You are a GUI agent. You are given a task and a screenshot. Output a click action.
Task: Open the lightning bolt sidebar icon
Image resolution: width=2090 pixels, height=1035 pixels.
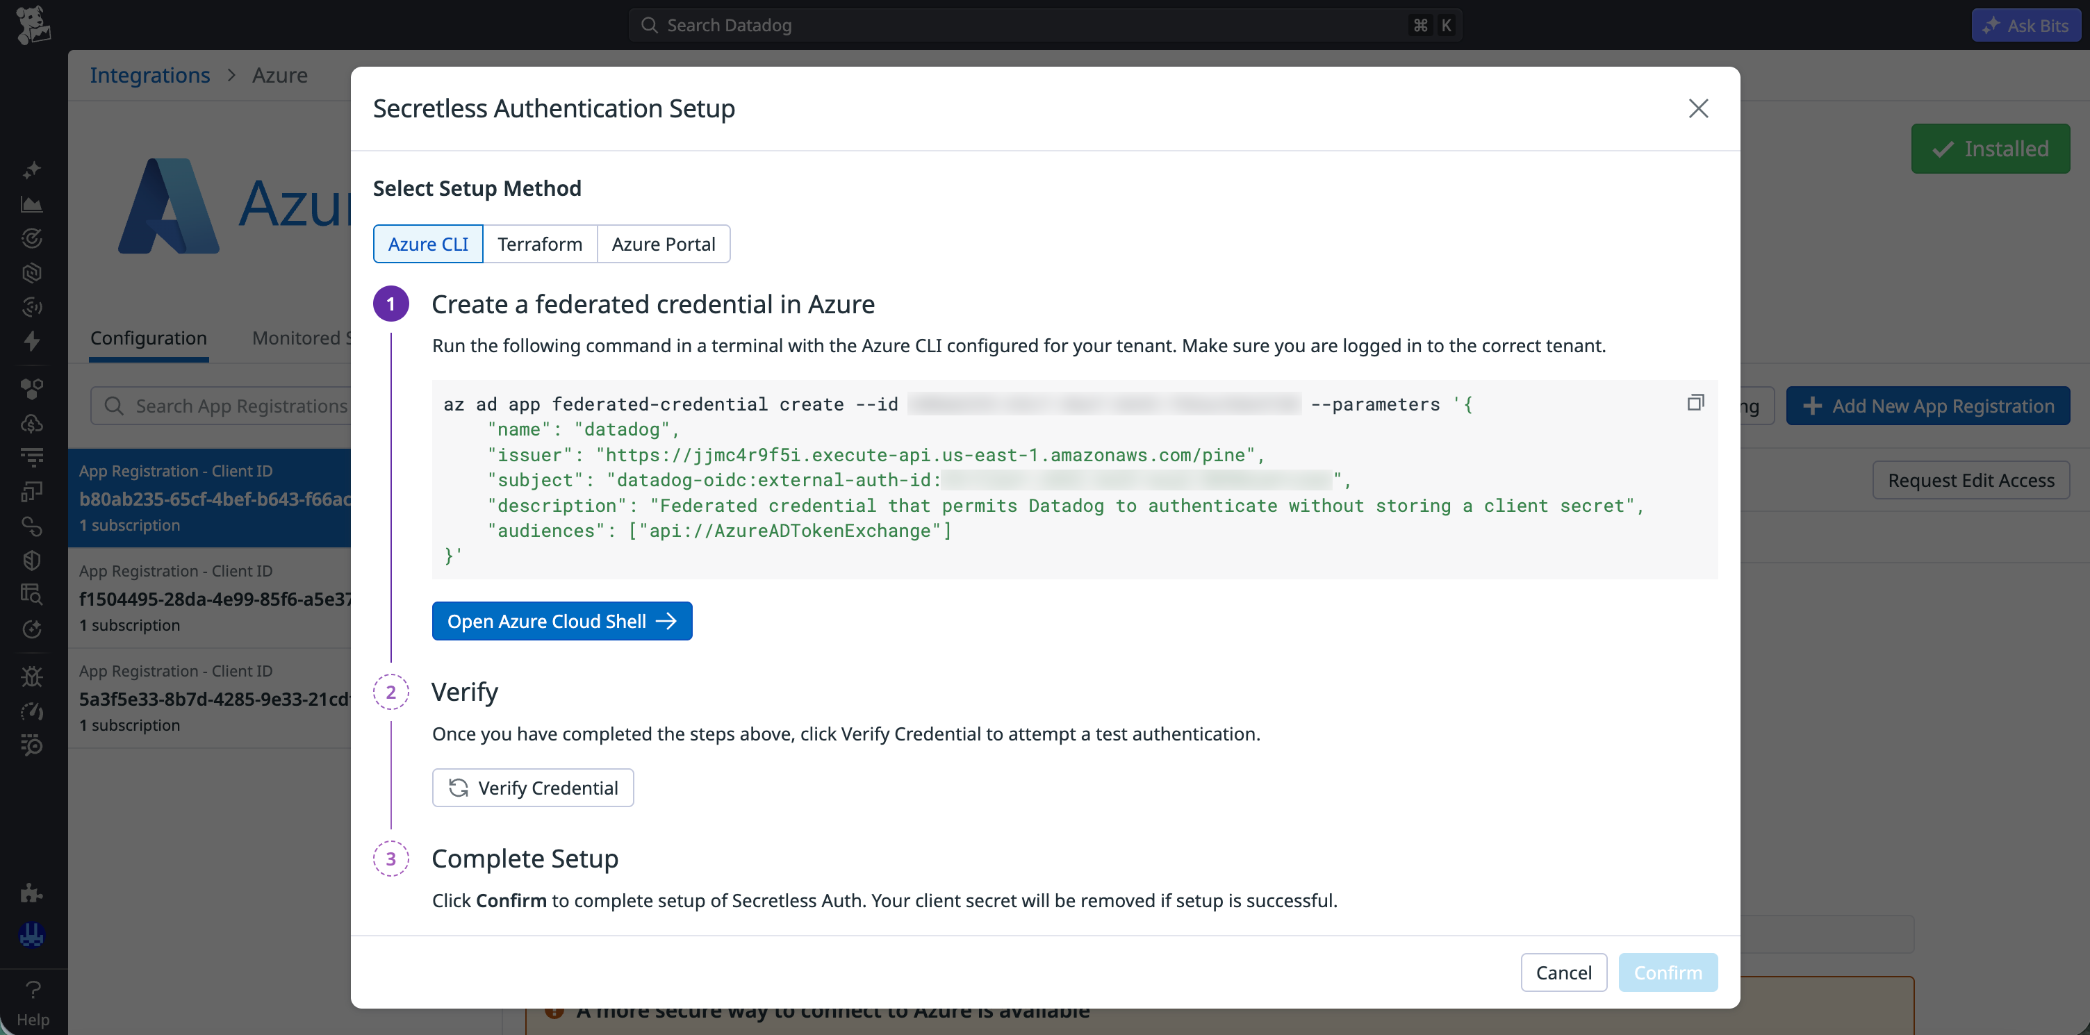tap(32, 340)
